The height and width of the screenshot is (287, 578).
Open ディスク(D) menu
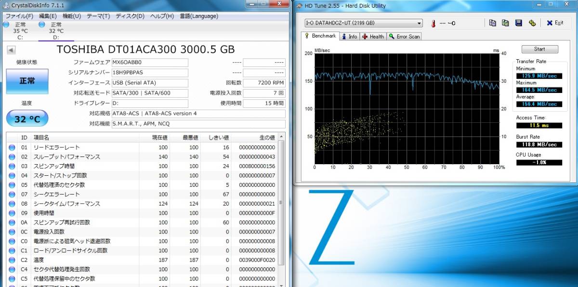point(130,16)
